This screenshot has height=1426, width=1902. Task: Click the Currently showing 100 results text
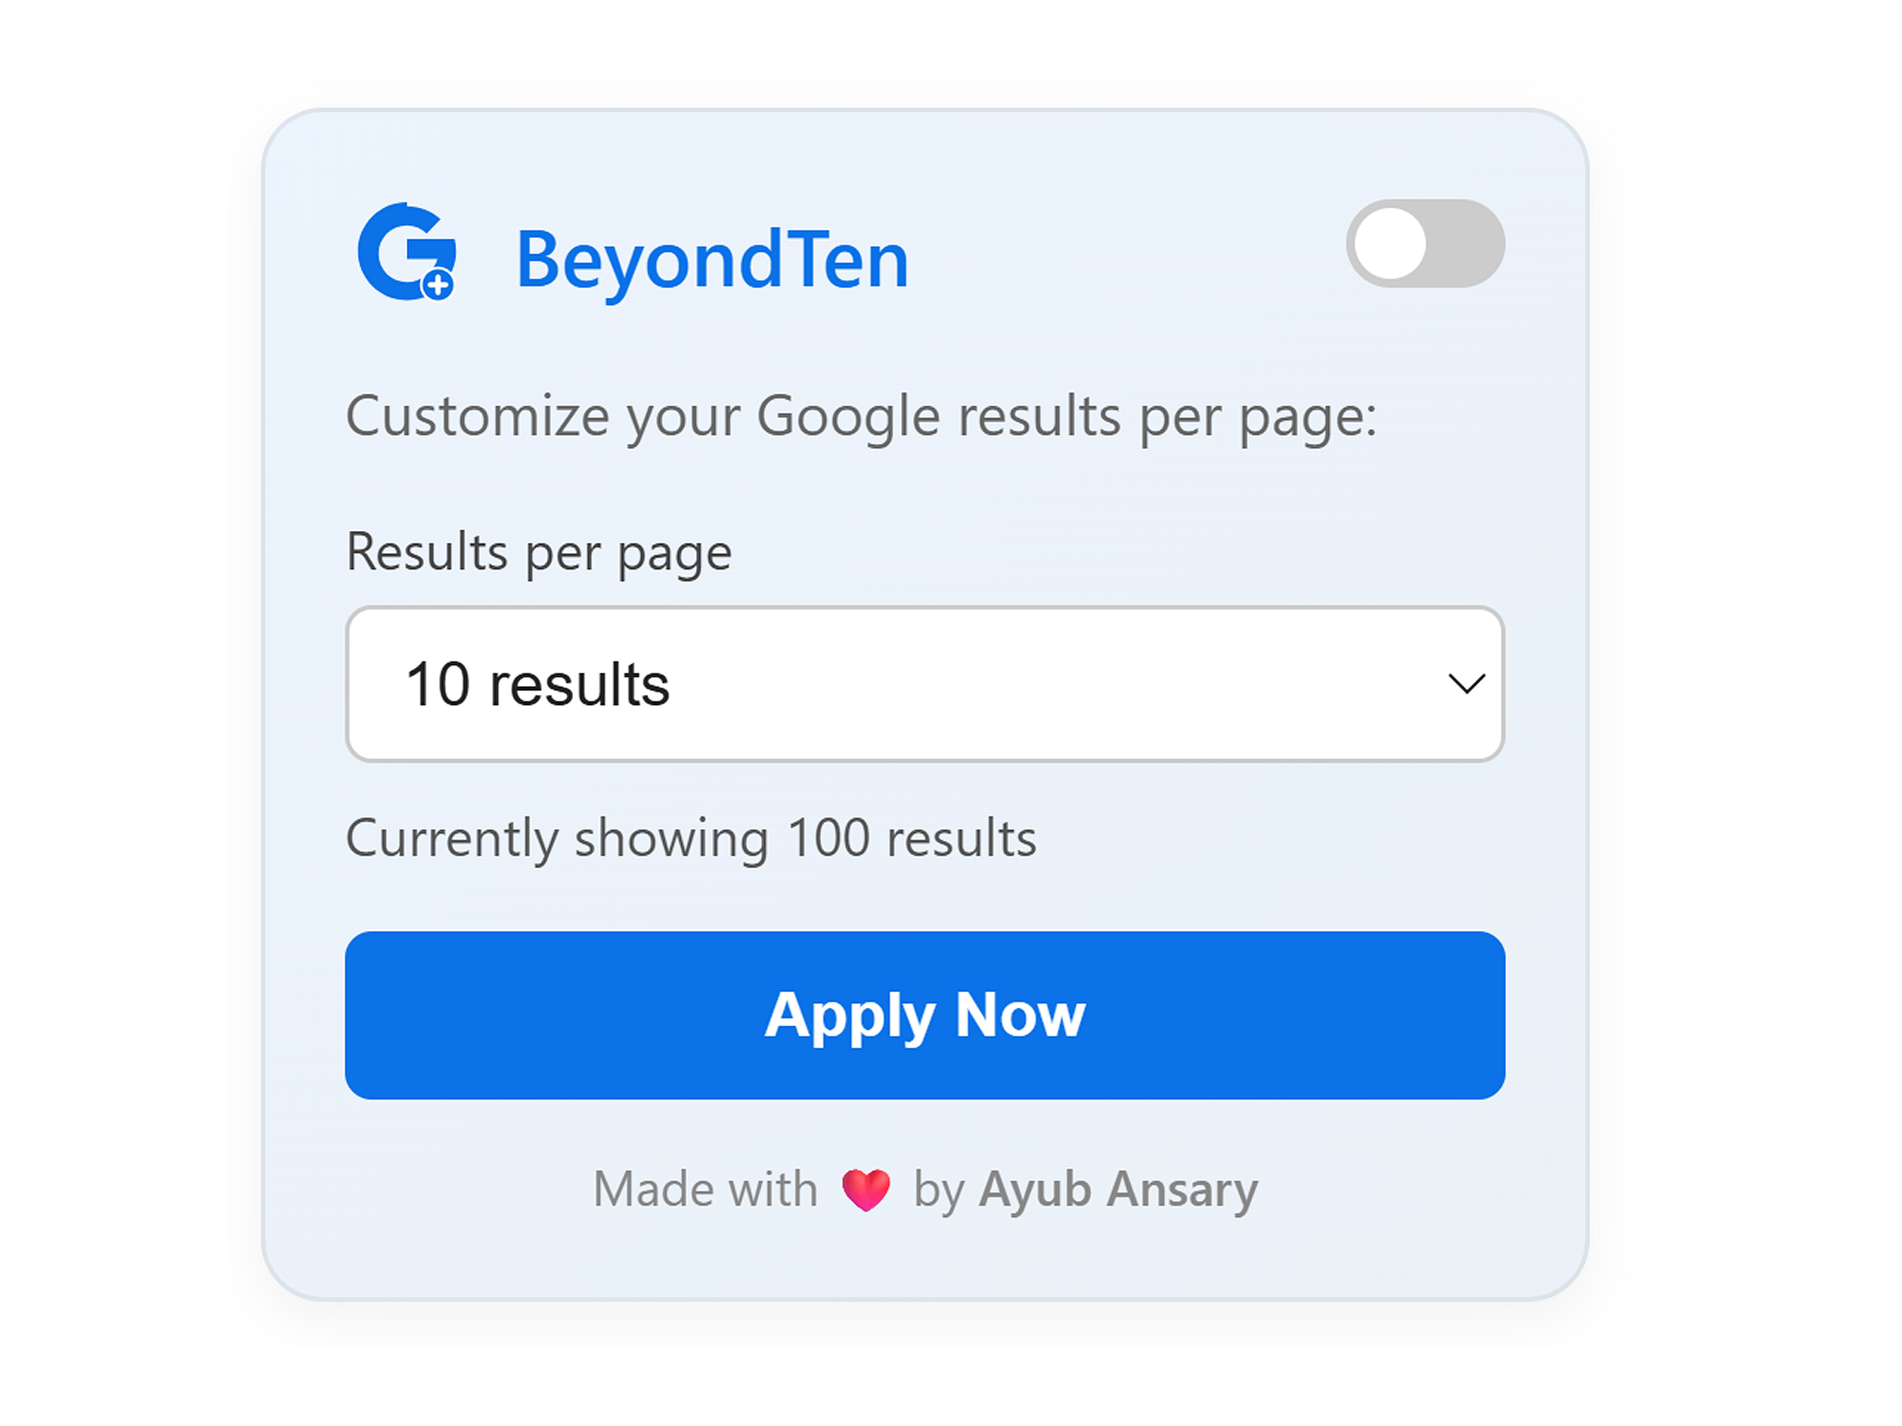click(690, 837)
